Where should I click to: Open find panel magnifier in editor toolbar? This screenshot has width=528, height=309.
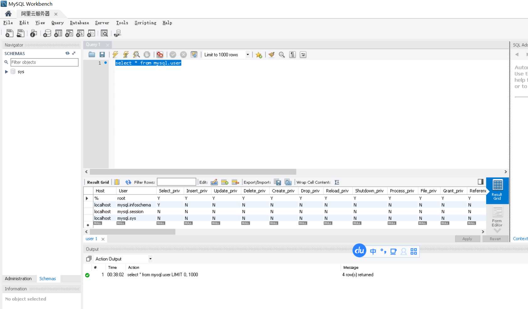pyautogui.click(x=282, y=55)
